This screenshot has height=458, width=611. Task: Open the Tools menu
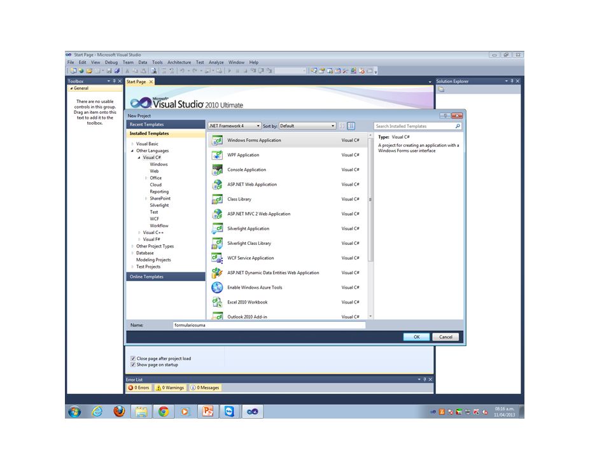coord(157,62)
